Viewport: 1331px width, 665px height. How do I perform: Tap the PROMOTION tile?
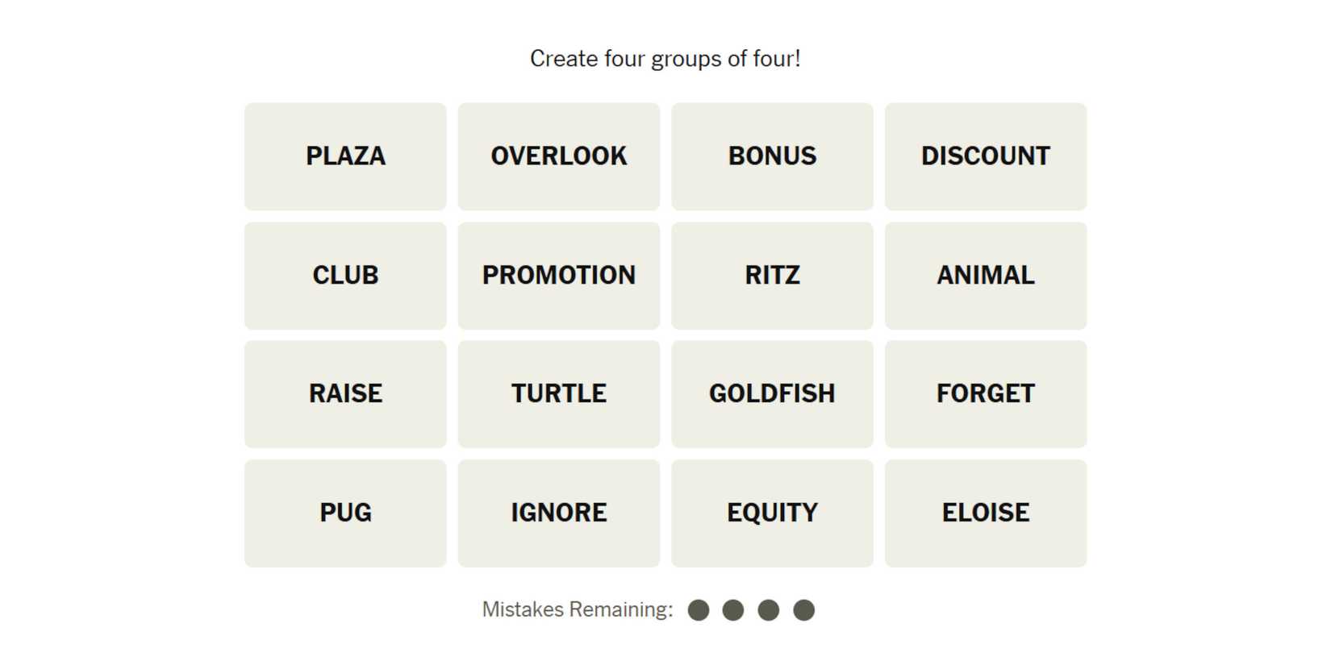pyautogui.click(x=558, y=276)
